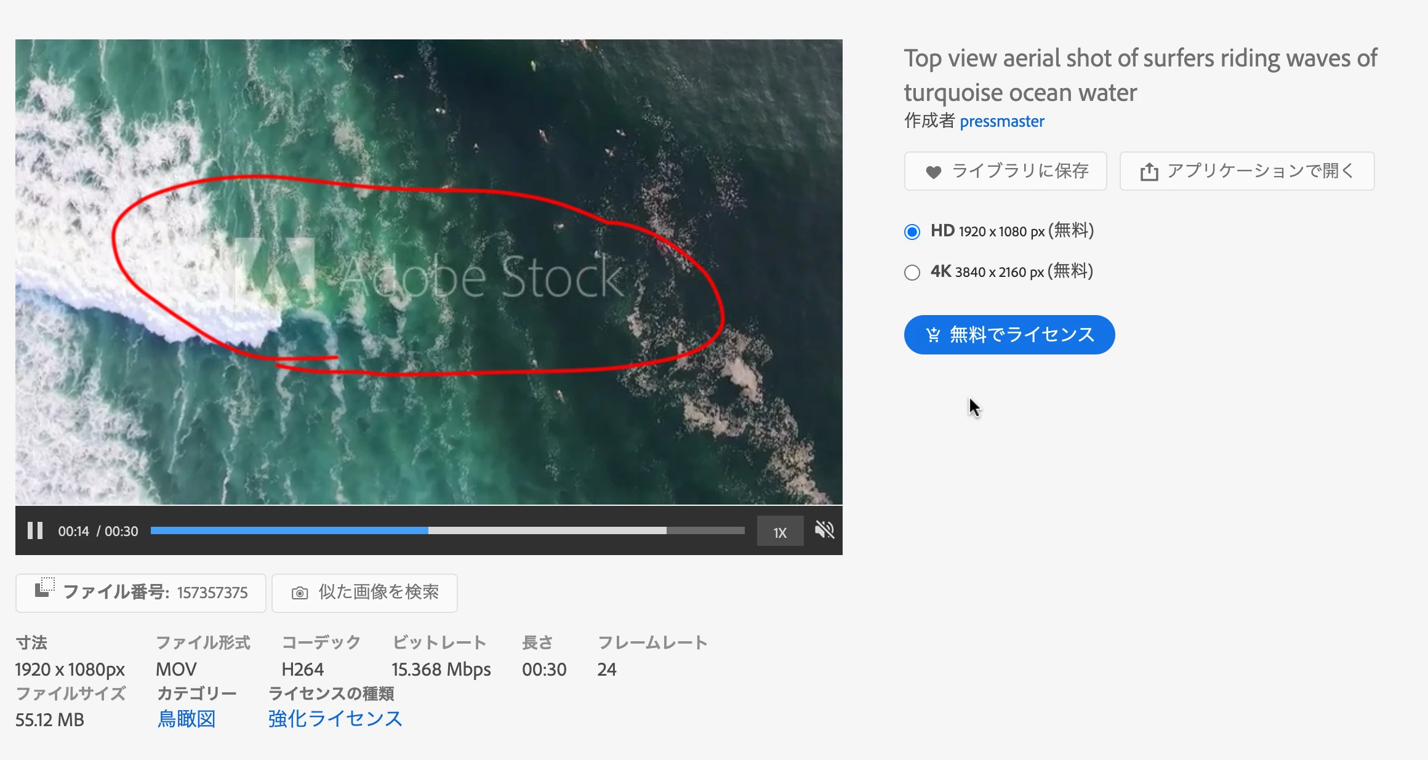Click the cart icon on license button

pyautogui.click(x=933, y=335)
